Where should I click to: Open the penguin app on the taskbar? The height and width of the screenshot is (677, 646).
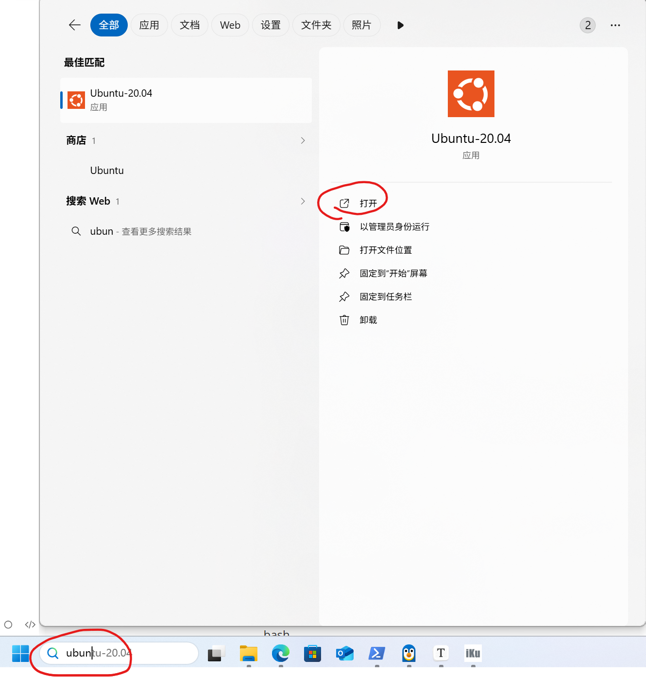pos(409,653)
